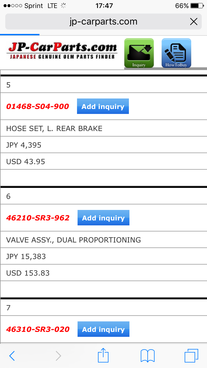Go back with Safari back arrow
Viewport: 207px width, 368px height.
click(12, 356)
